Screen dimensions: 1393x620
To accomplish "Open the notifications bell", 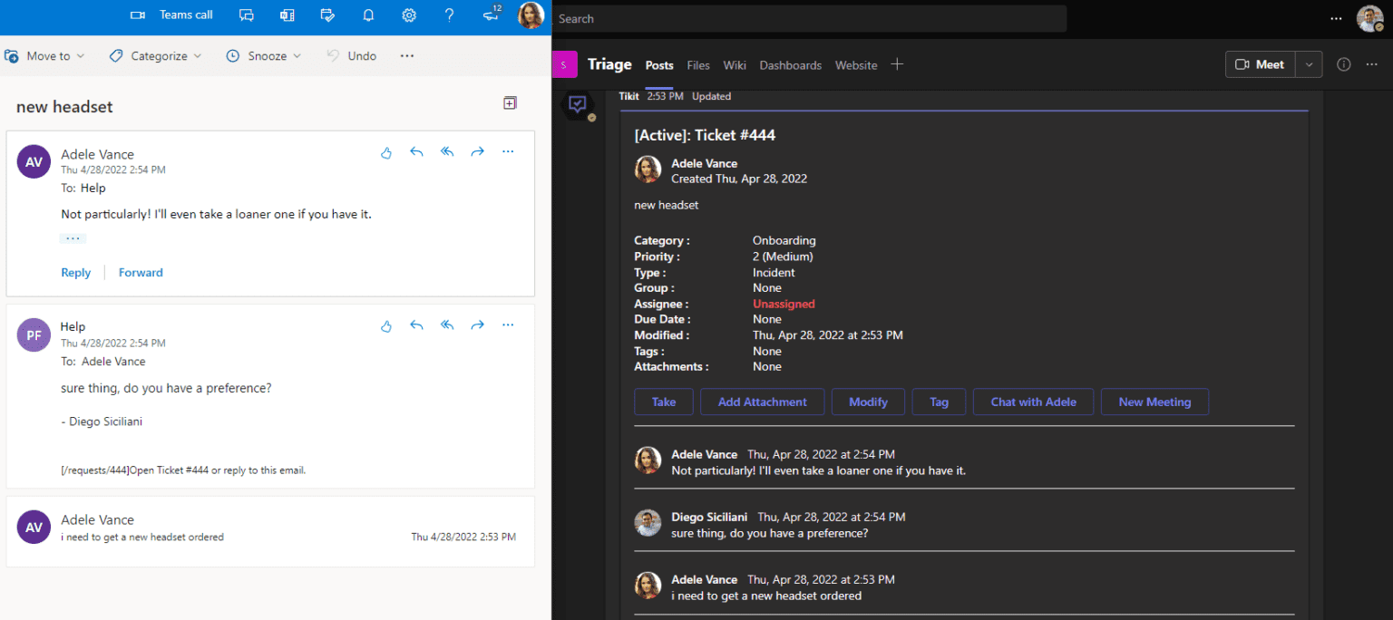I will point(367,15).
